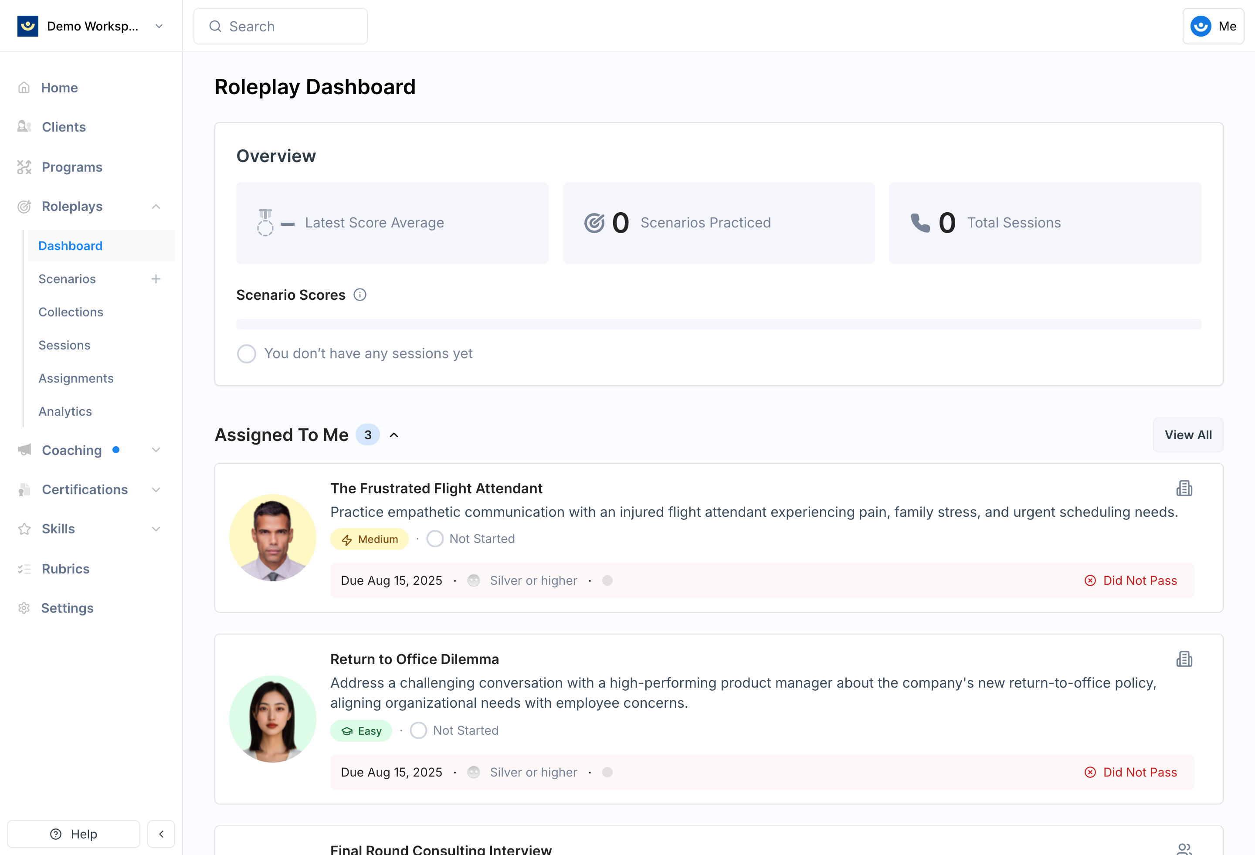The image size is (1255, 855).
Task: Click the document icon on the Frustrated Flight Attendant card
Action: pyautogui.click(x=1184, y=488)
